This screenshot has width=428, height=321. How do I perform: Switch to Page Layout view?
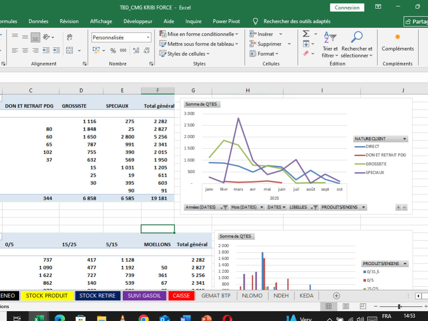point(345,306)
